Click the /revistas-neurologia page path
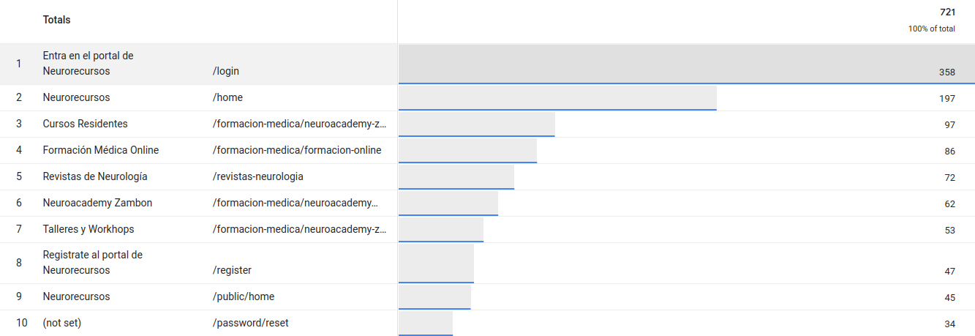The image size is (975, 336). 257,176
